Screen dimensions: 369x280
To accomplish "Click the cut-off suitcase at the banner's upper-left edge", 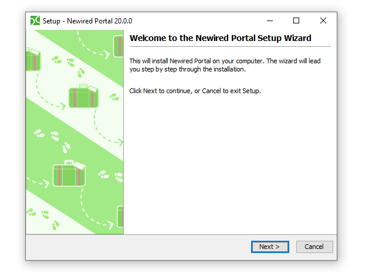I will tap(33, 59).
